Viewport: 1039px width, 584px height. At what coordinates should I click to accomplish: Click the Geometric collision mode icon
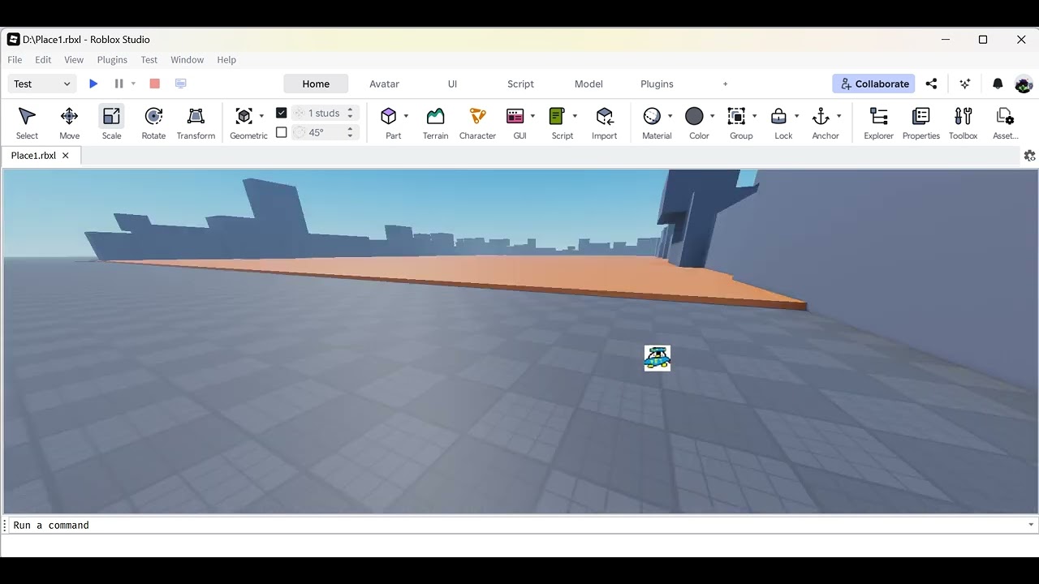pyautogui.click(x=244, y=116)
